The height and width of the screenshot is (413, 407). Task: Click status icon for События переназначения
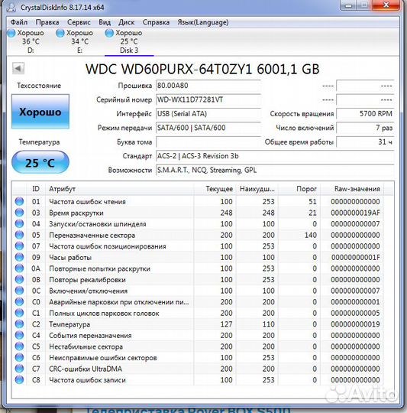click(19, 335)
